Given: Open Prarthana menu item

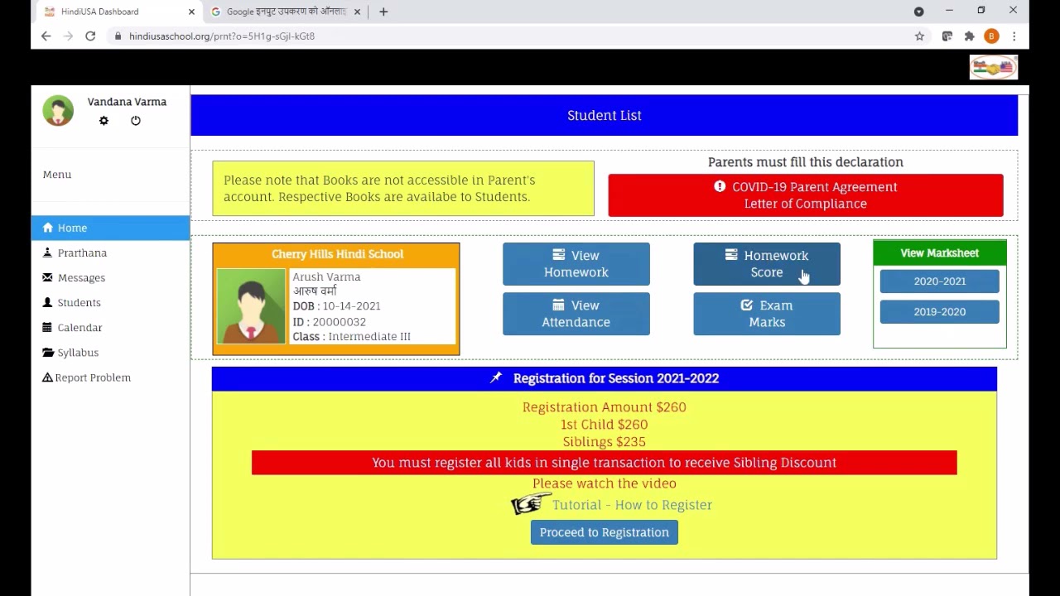Looking at the screenshot, I should (110, 252).
